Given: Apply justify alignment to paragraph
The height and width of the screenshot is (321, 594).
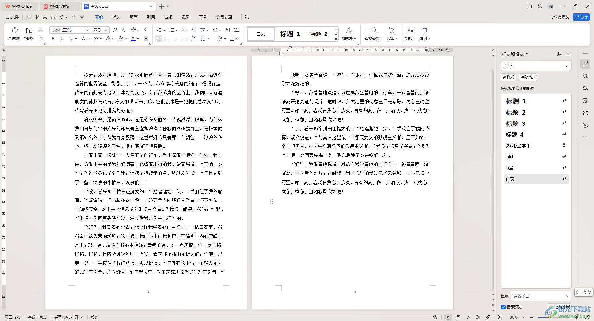Looking at the screenshot, I should 184,39.
